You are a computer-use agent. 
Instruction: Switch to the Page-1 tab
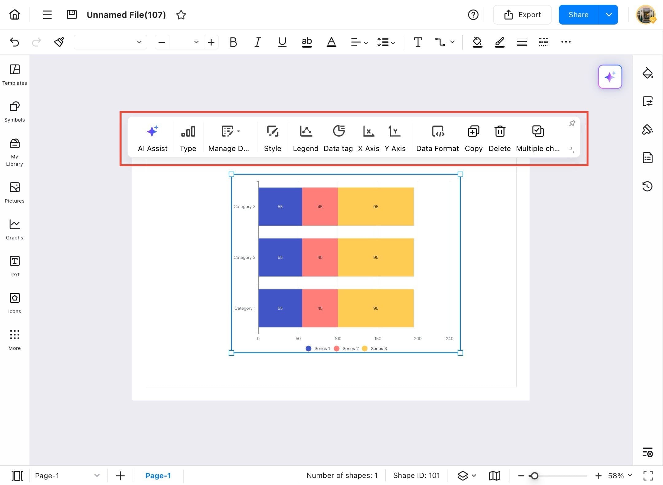pyautogui.click(x=158, y=475)
